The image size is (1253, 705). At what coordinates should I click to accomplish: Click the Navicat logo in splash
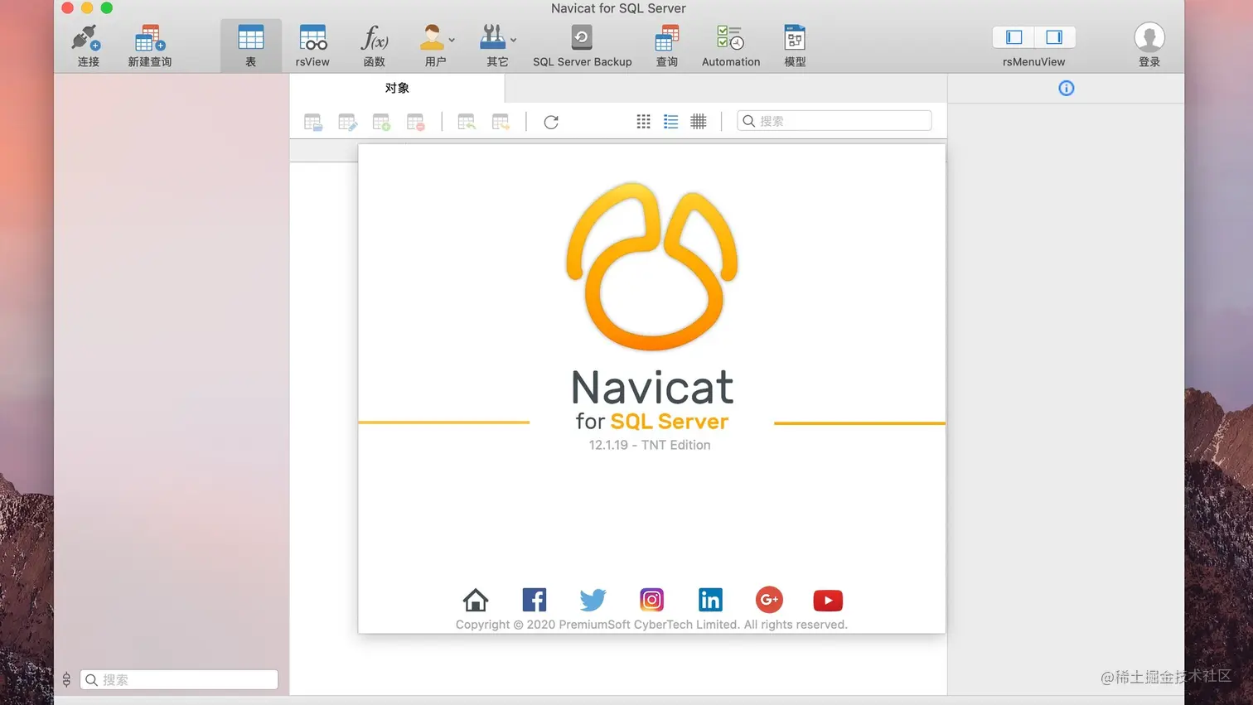click(x=652, y=265)
